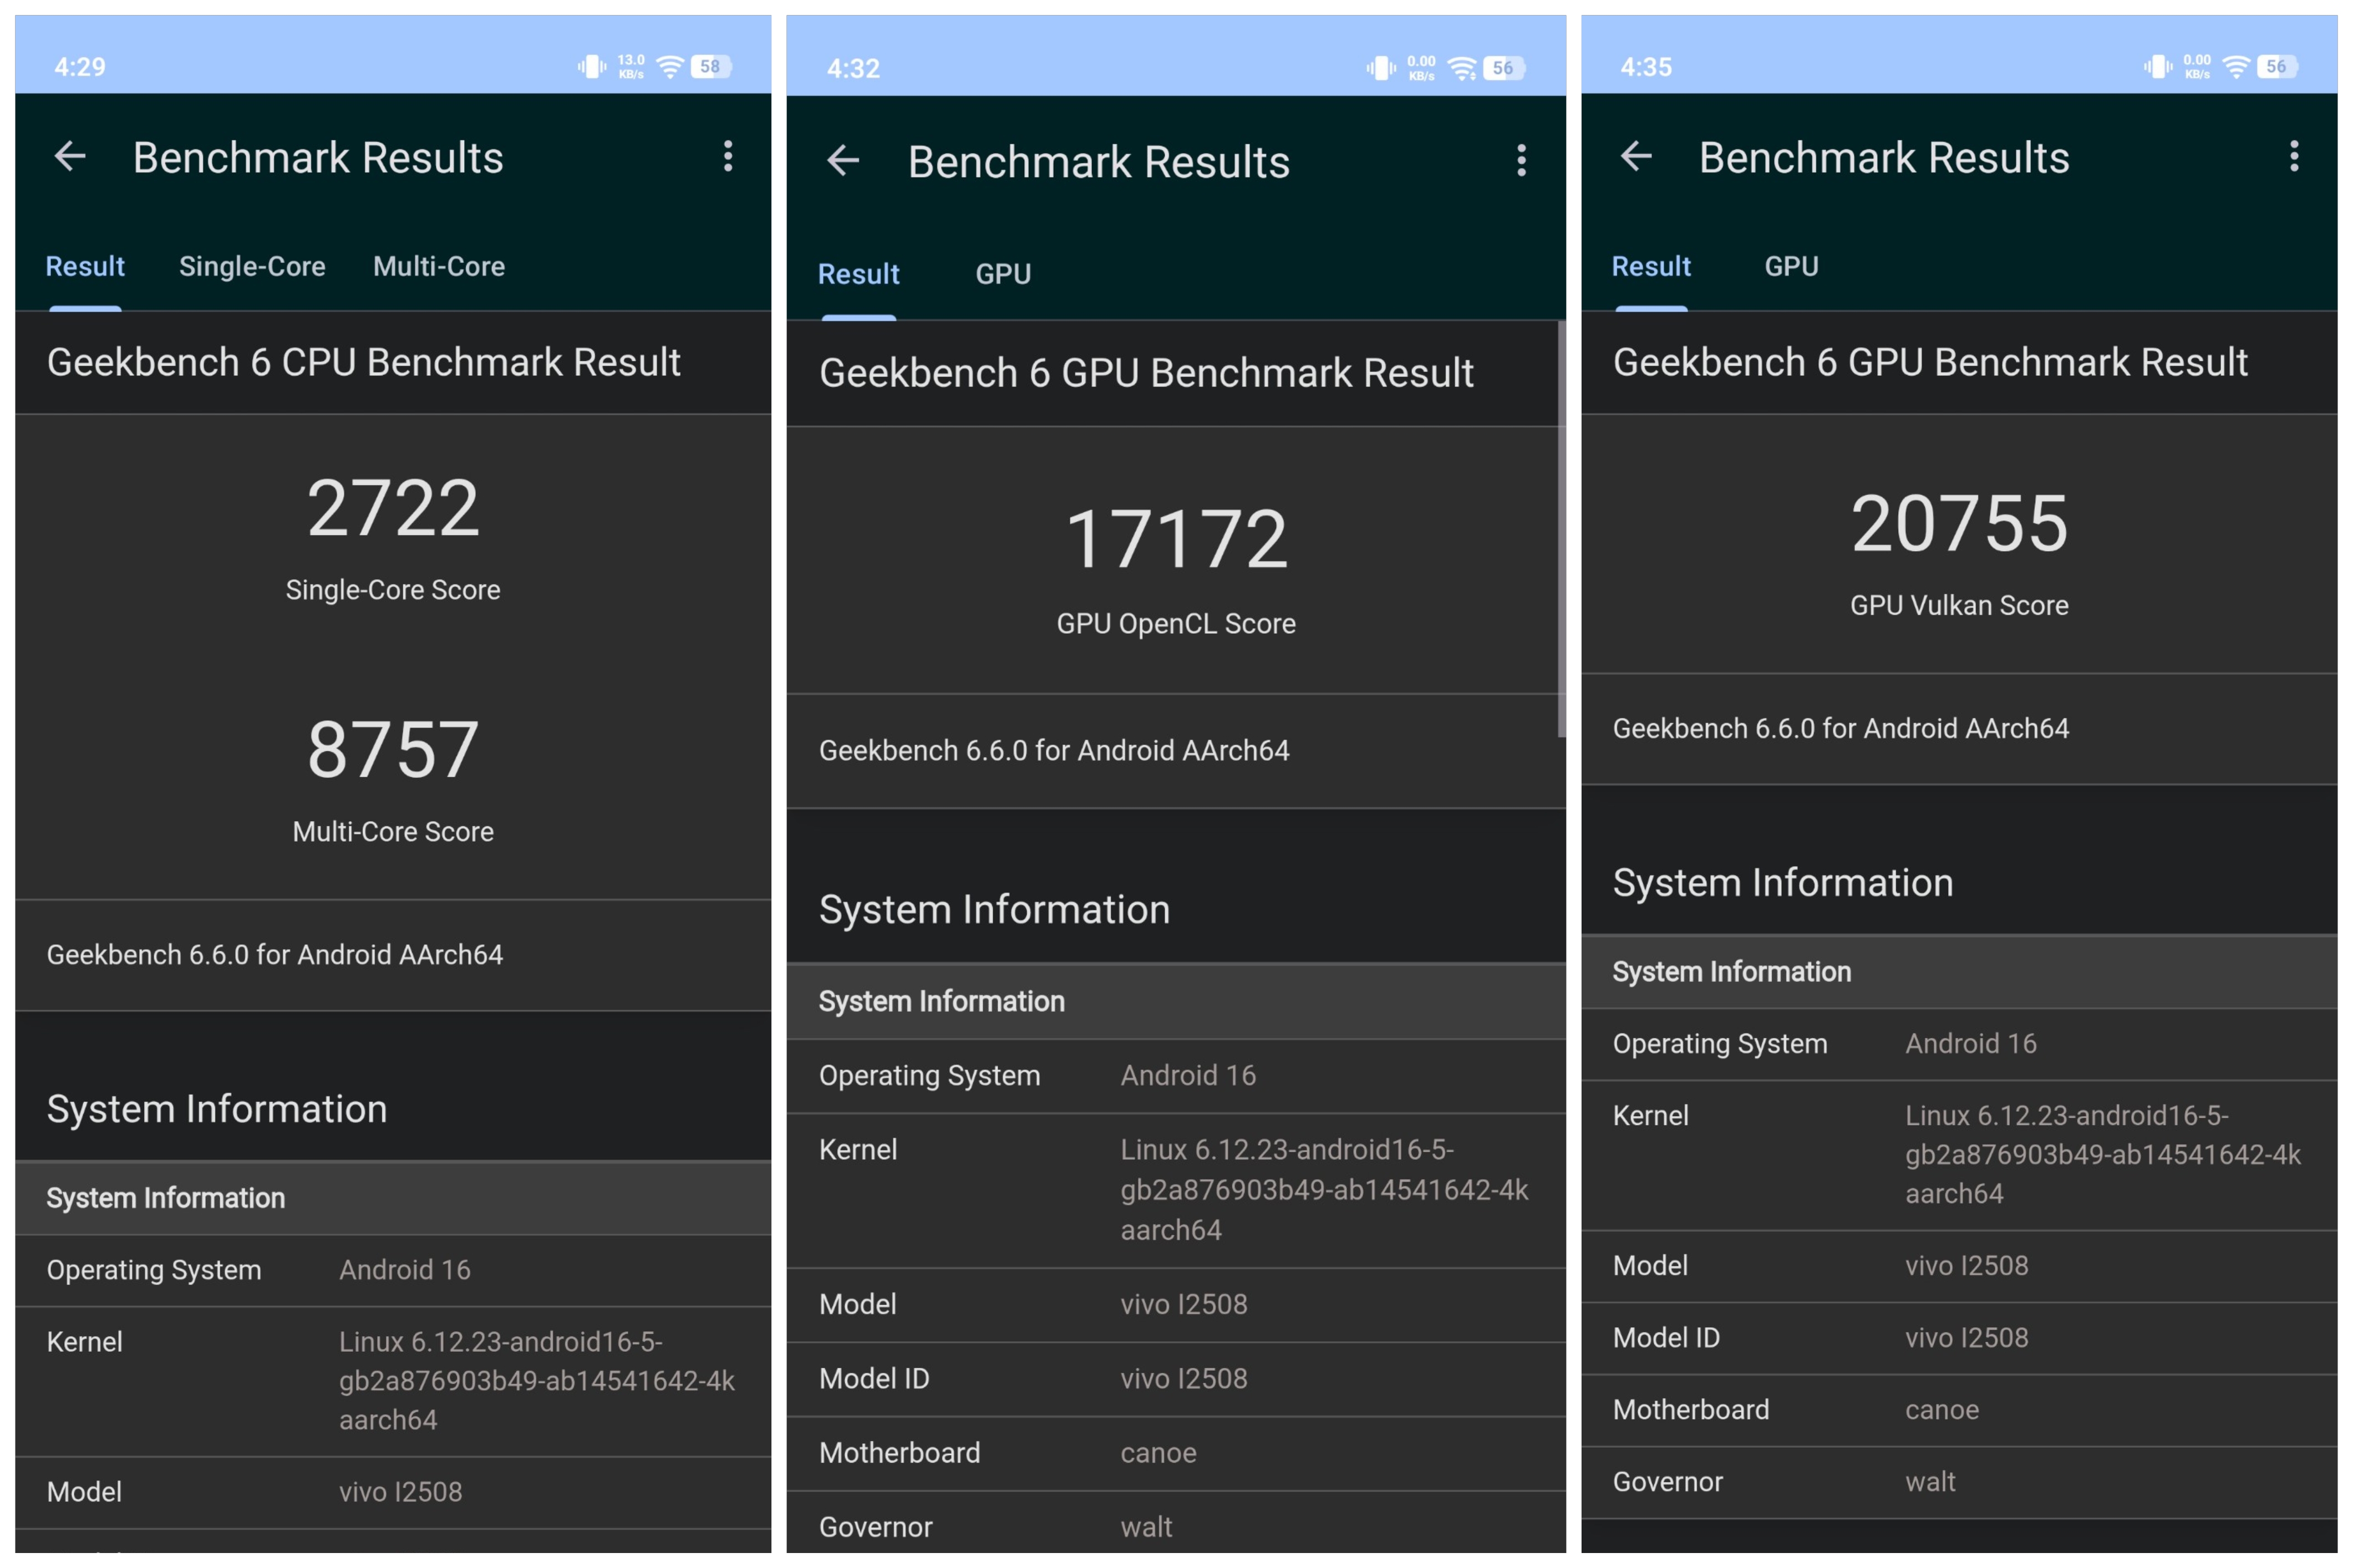The image size is (2353, 1568).
Task: Switch to the Multi-Core tab
Action: point(438,266)
